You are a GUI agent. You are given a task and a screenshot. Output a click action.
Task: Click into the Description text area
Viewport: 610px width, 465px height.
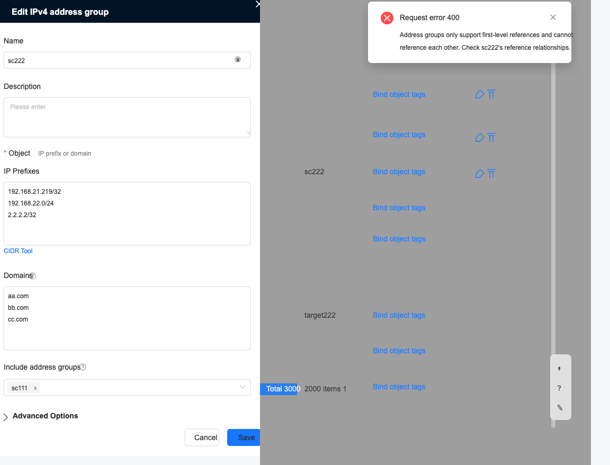coord(127,117)
